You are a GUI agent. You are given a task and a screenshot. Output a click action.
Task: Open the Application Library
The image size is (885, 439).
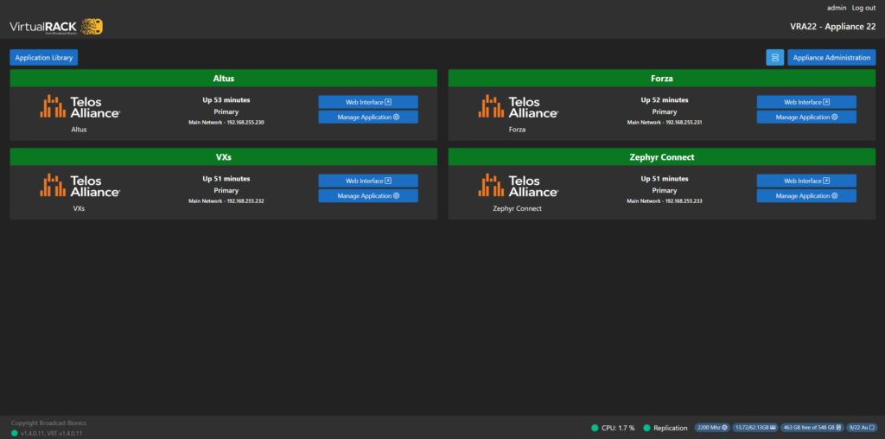pyautogui.click(x=44, y=58)
